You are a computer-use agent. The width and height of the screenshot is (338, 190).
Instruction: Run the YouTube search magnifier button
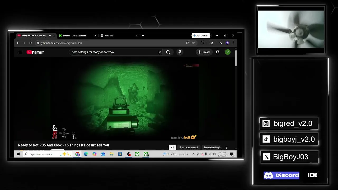(x=168, y=52)
